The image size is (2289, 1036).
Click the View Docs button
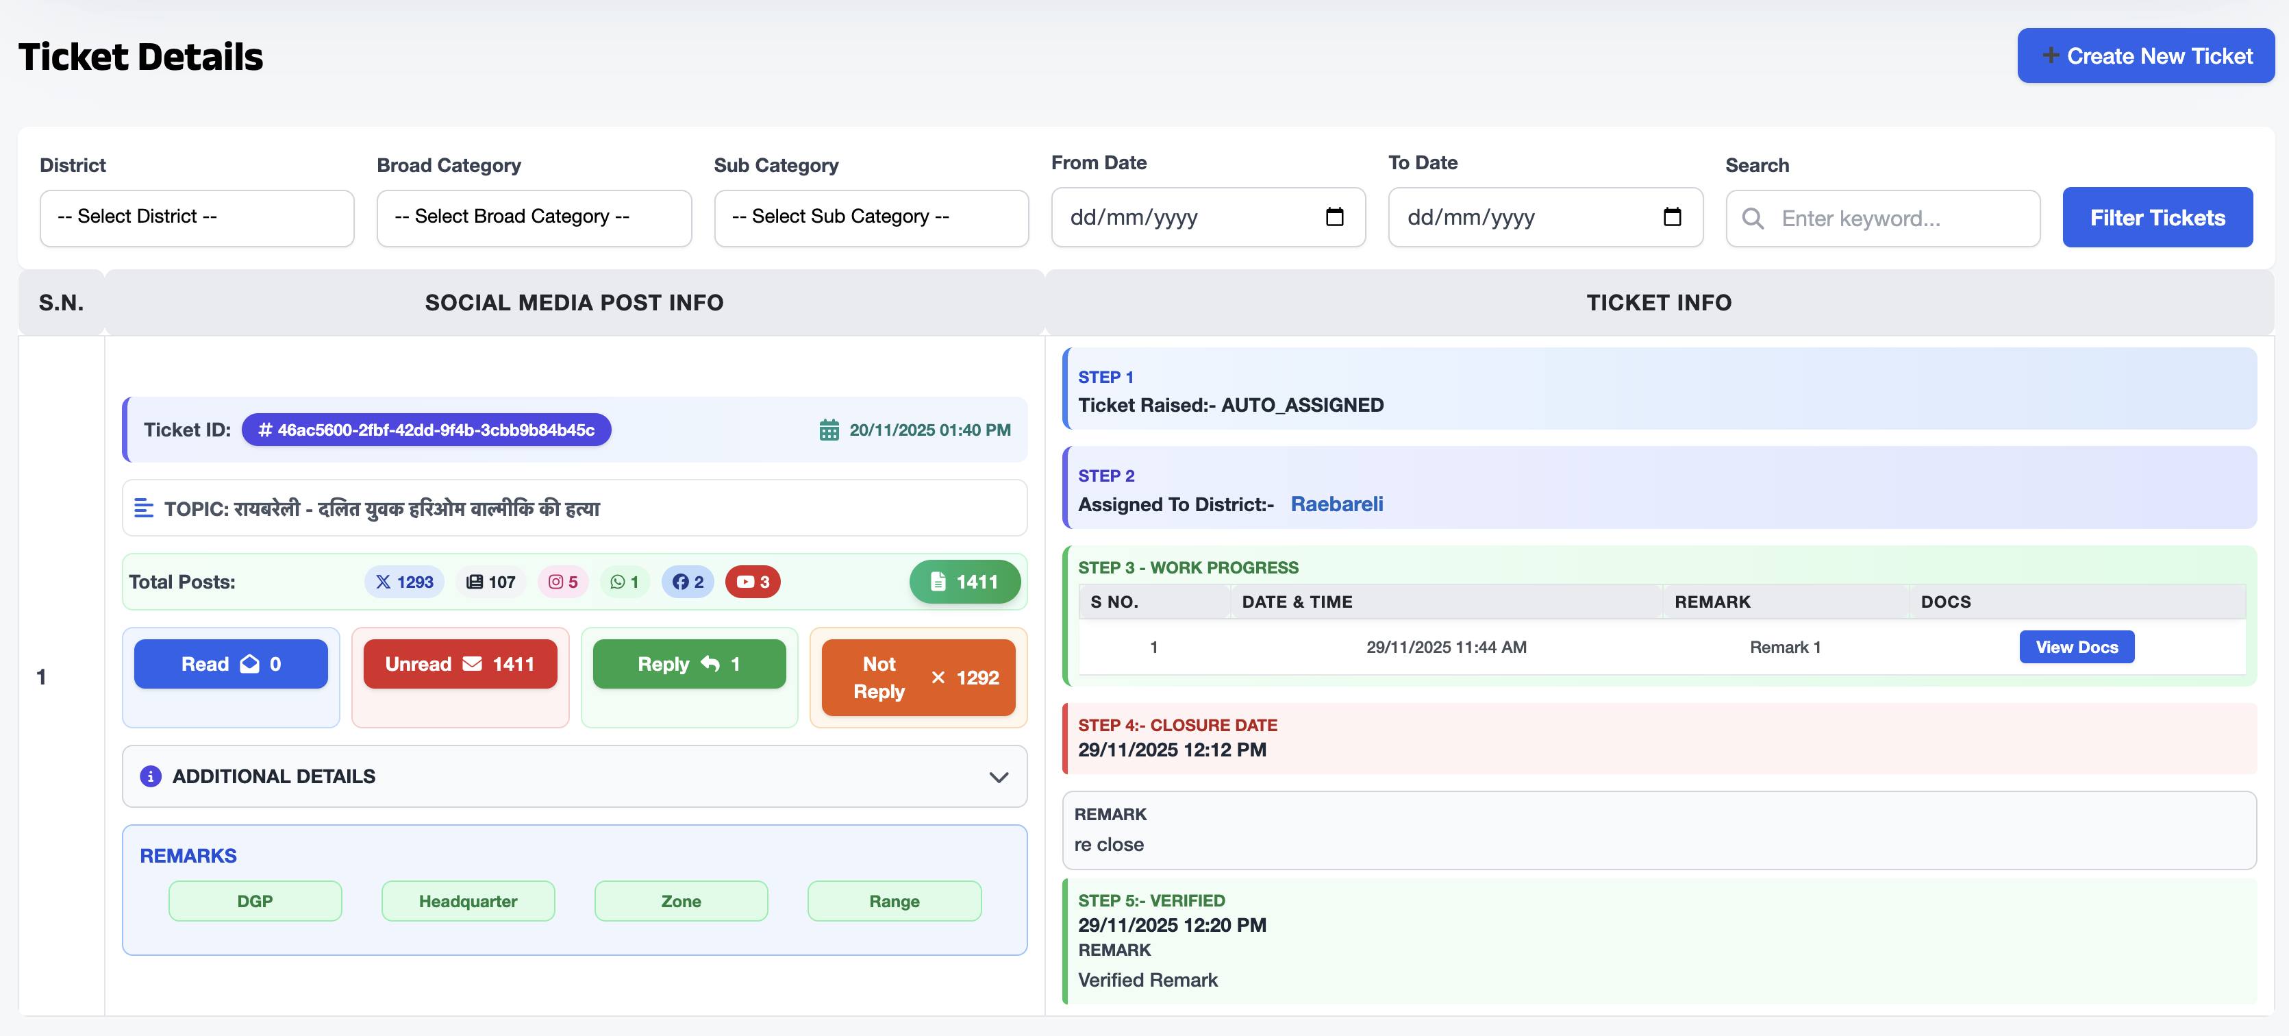2076,647
